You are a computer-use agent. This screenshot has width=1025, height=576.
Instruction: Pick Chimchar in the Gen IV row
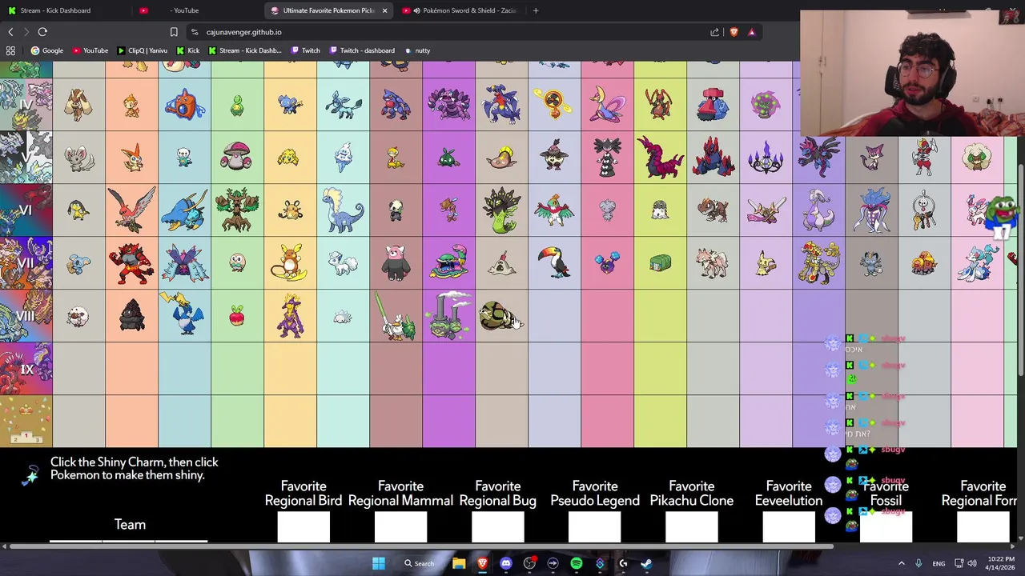131,105
